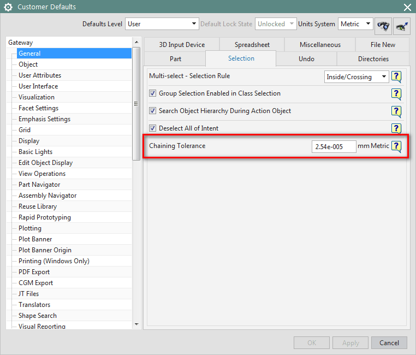Viewport: 416px width, 355px height.
Task: Close the Customer Defaults dialog
Action: click(407, 7)
